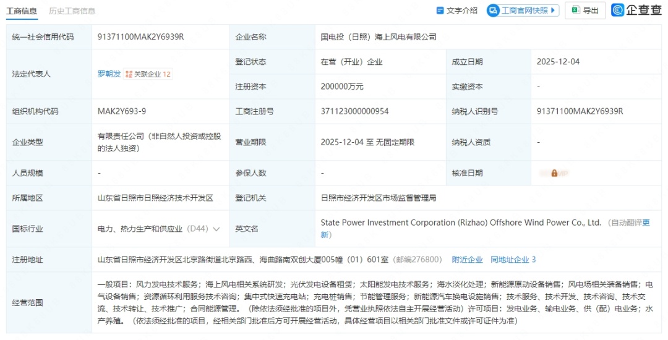Image resolution: width=668 pixels, height=340 pixels.
Task: Click the 成立日期 label
Action: [x=467, y=62]
